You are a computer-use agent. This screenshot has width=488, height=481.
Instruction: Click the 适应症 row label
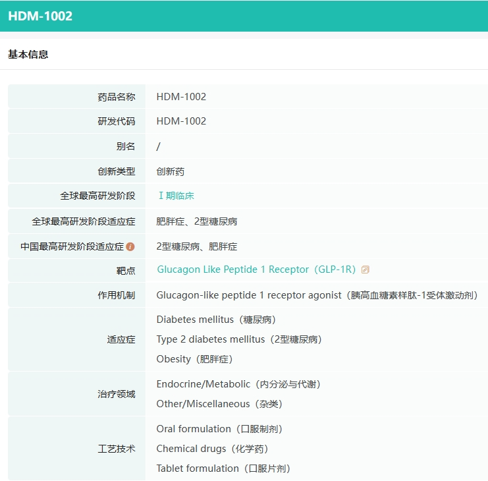click(121, 339)
